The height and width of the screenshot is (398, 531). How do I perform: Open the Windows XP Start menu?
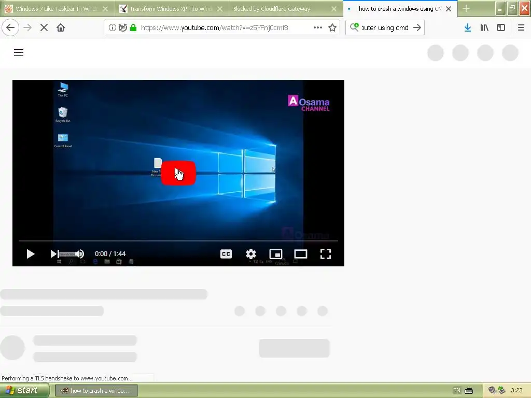coord(24,391)
